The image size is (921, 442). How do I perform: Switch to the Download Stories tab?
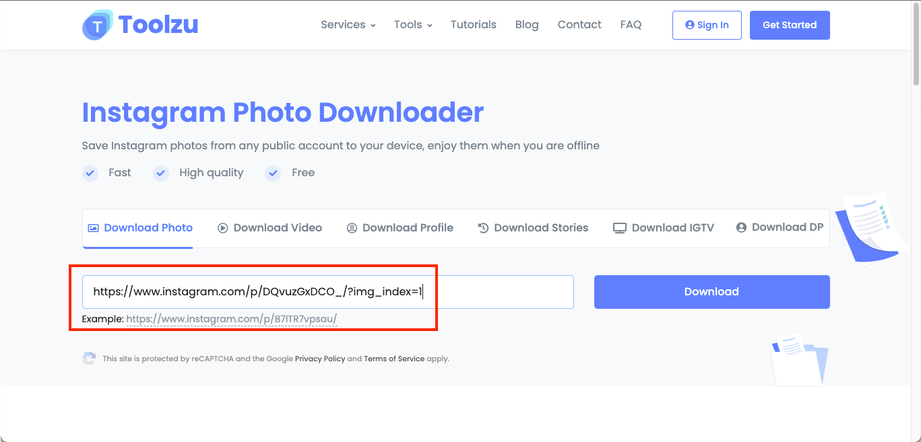(533, 228)
